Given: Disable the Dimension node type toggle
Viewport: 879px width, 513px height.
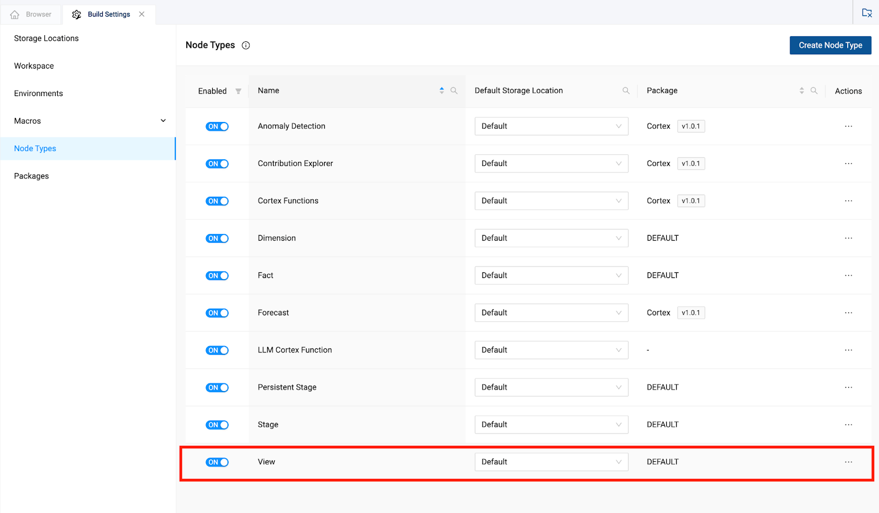Looking at the screenshot, I should (x=217, y=238).
